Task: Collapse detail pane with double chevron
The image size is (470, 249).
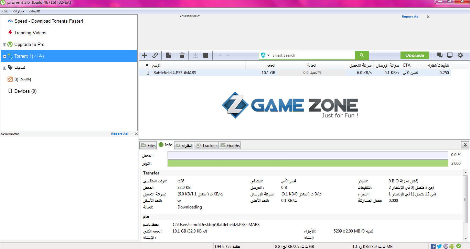Action: [x=465, y=145]
